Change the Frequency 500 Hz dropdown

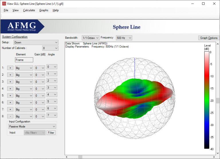coord(124,38)
